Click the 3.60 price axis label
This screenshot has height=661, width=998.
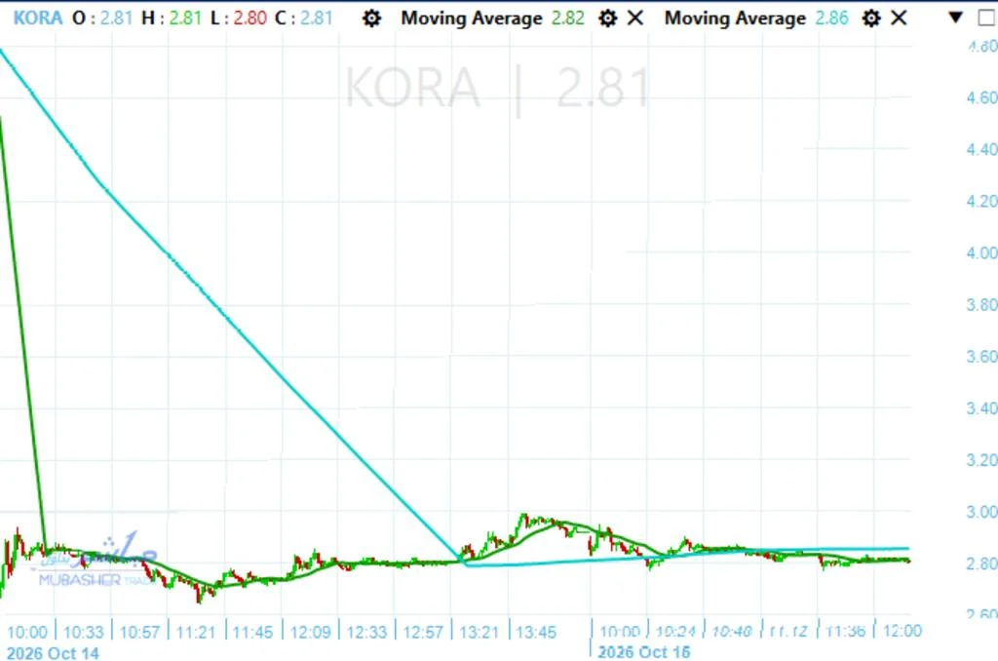981,356
